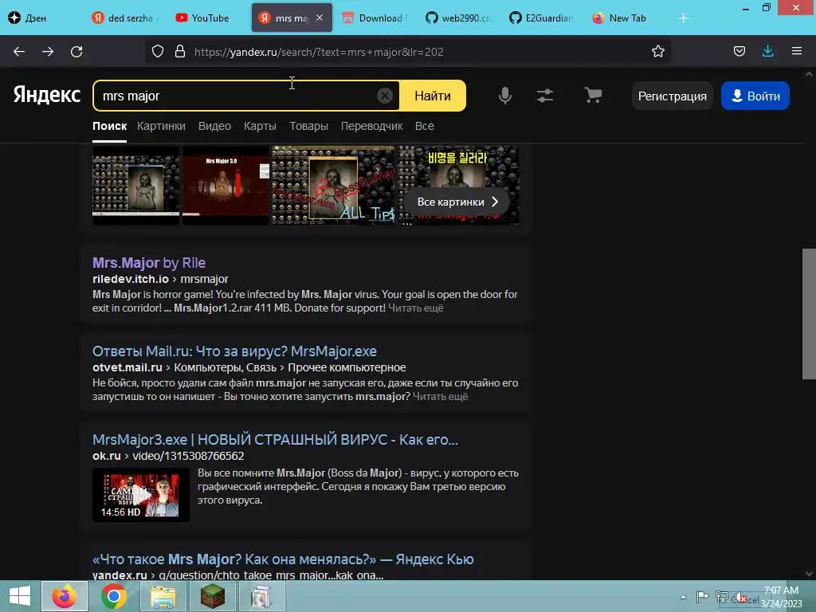Select the Поиск search category
816x612 pixels.
(x=109, y=126)
